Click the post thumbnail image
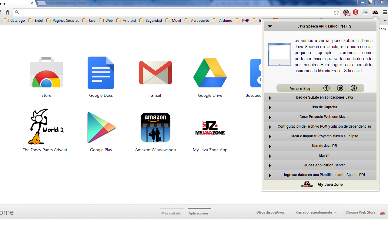Viewport: 388px width, 242px height. pos(279,54)
